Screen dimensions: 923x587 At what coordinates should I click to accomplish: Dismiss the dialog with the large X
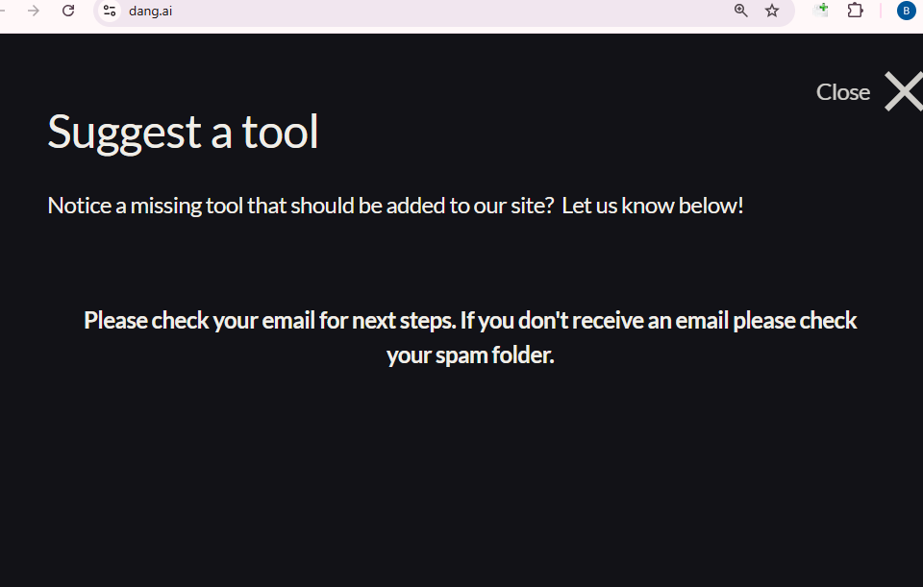click(x=904, y=91)
